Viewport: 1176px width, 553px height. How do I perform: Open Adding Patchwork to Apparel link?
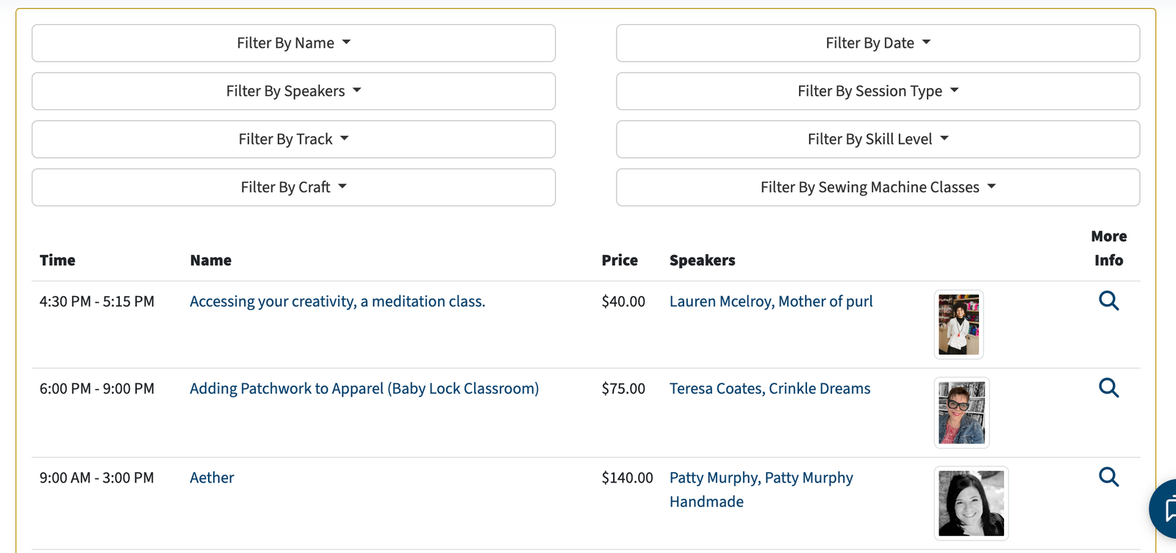364,389
